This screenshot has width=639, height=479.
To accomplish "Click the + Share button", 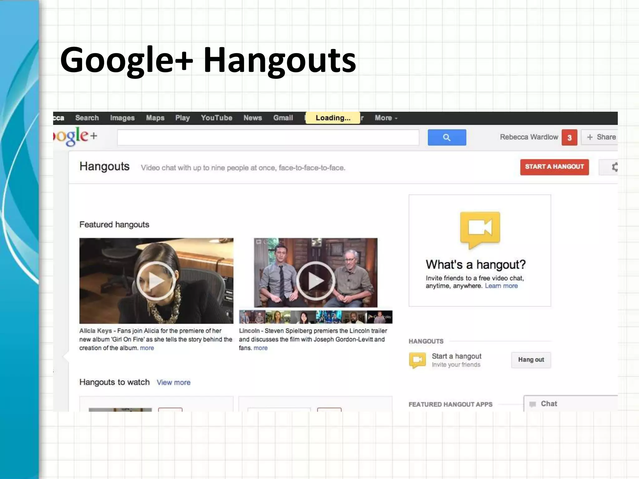I will coord(600,137).
